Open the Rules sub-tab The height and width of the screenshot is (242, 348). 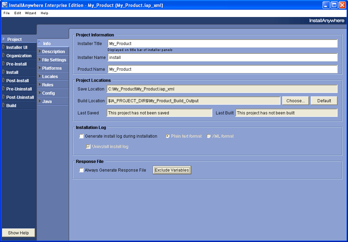coord(48,85)
